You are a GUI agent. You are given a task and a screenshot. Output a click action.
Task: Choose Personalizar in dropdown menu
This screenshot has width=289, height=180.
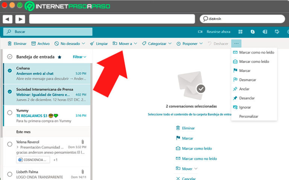[x=254, y=117]
